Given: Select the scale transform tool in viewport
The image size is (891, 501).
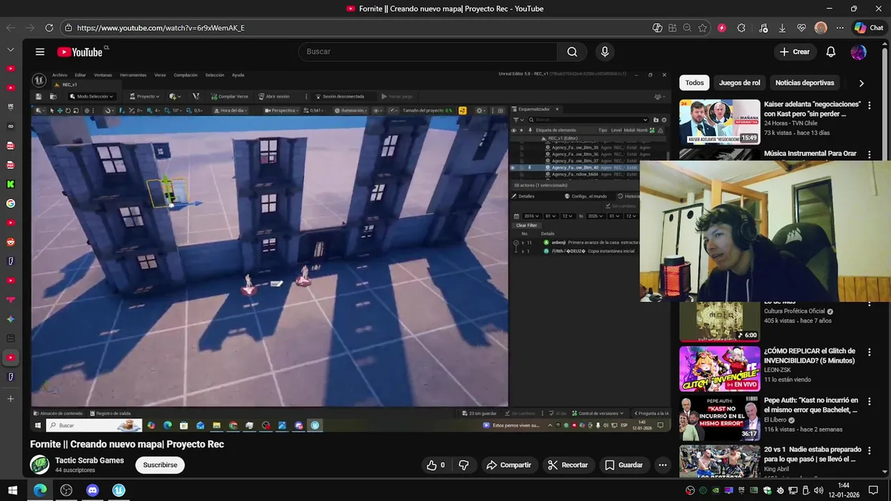Looking at the screenshot, I should coord(76,111).
